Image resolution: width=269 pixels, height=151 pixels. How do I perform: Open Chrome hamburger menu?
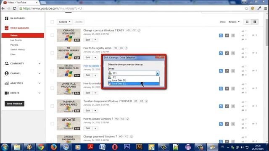(x=266, y=8)
